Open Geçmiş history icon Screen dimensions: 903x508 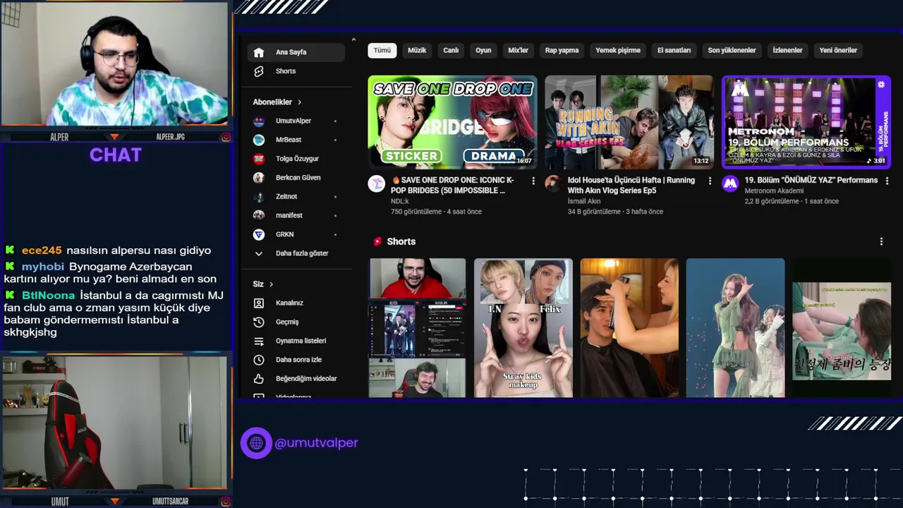(259, 322)
